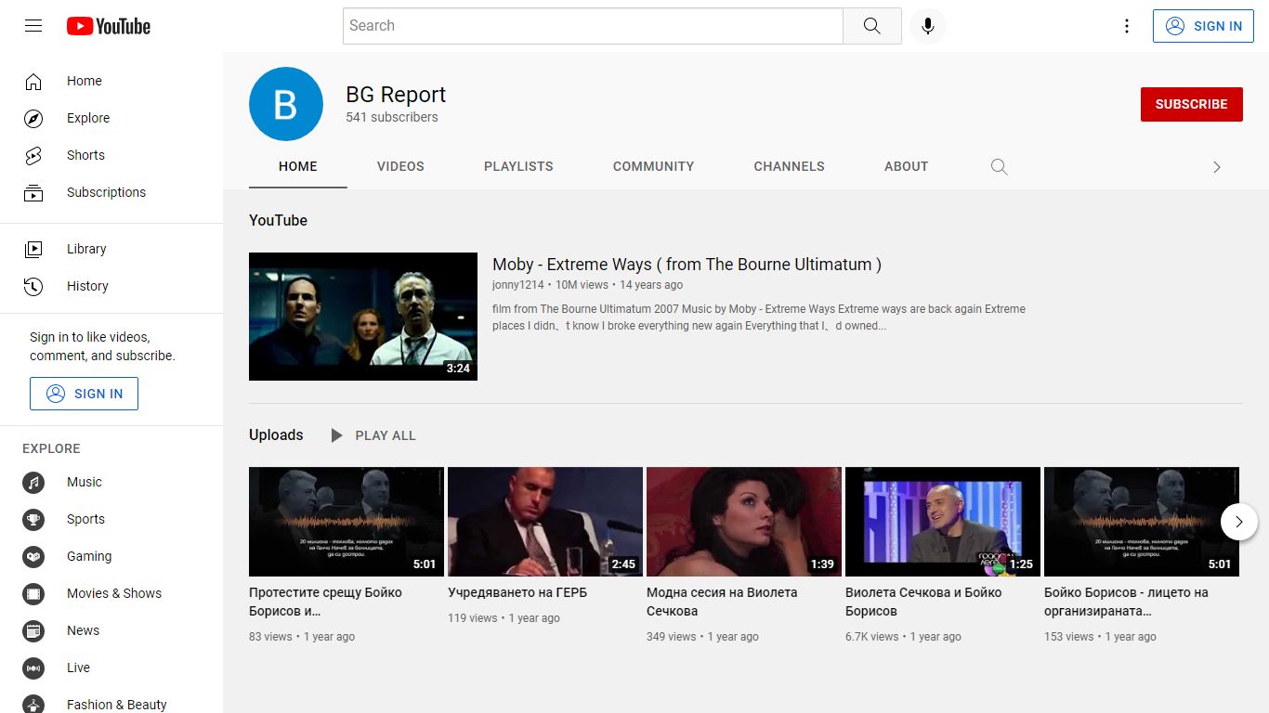Select the HOME channel tab
Viewport: 1269px width, 713px height.
298,166
